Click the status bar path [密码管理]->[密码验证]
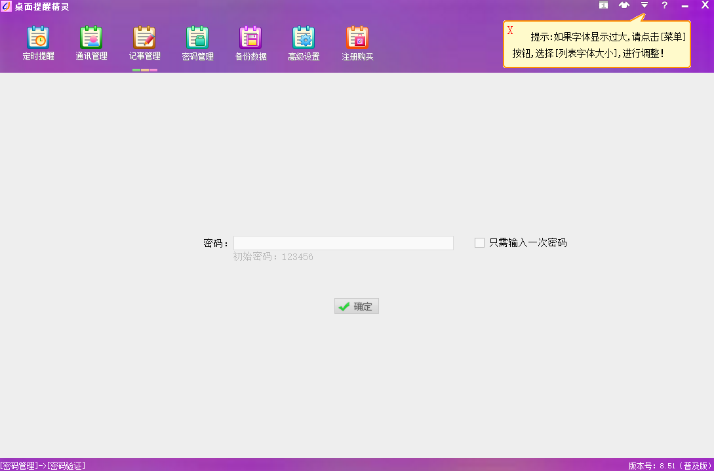 43,466
